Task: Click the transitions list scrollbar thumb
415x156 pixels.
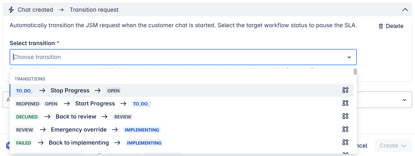Action: (x=355, y=72)
